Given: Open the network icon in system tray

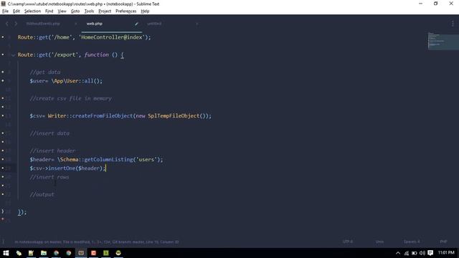Looking at the screenshot, I should (x=407, y=253).
